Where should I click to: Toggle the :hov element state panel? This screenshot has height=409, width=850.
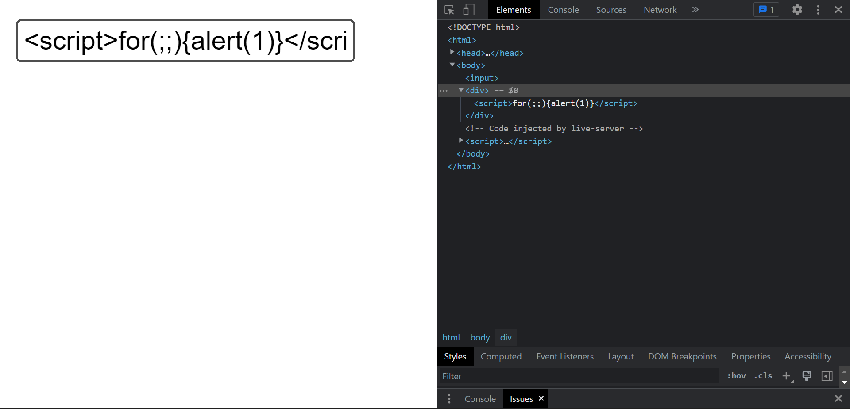737,376
